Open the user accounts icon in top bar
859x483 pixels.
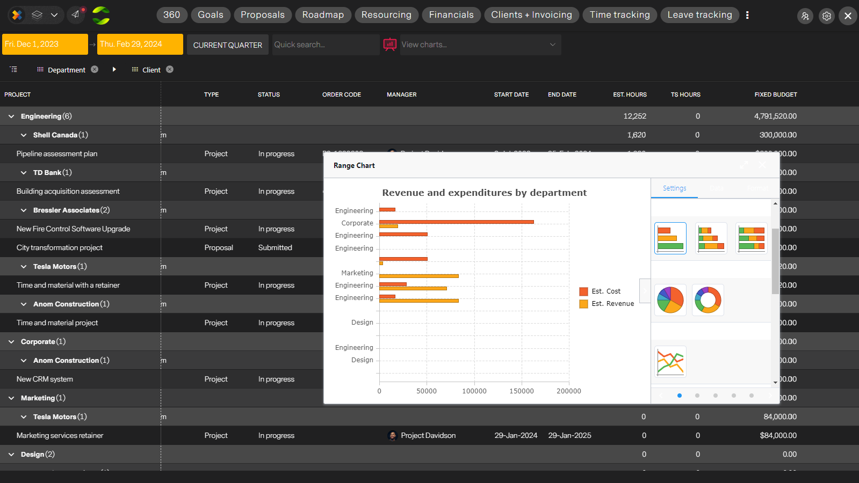(x=805, y=16)
